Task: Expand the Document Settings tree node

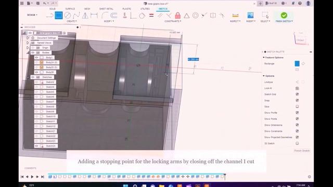Action: coord(28,38)
